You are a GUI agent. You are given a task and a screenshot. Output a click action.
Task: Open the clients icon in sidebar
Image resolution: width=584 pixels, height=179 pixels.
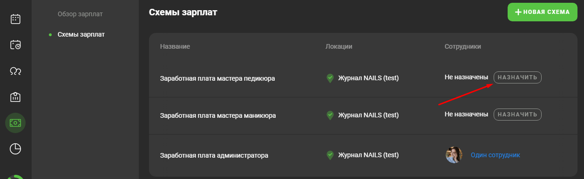(x=15, y=71)
